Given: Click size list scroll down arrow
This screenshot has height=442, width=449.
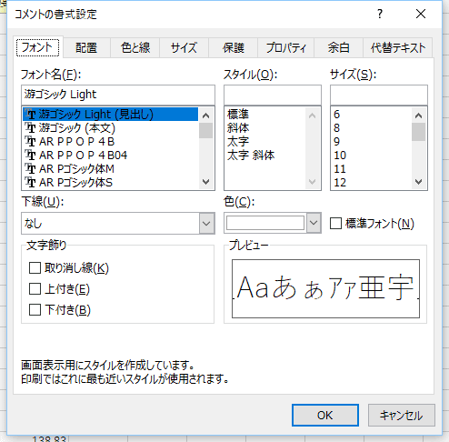Looking at the screenshot, I should 418,182.
